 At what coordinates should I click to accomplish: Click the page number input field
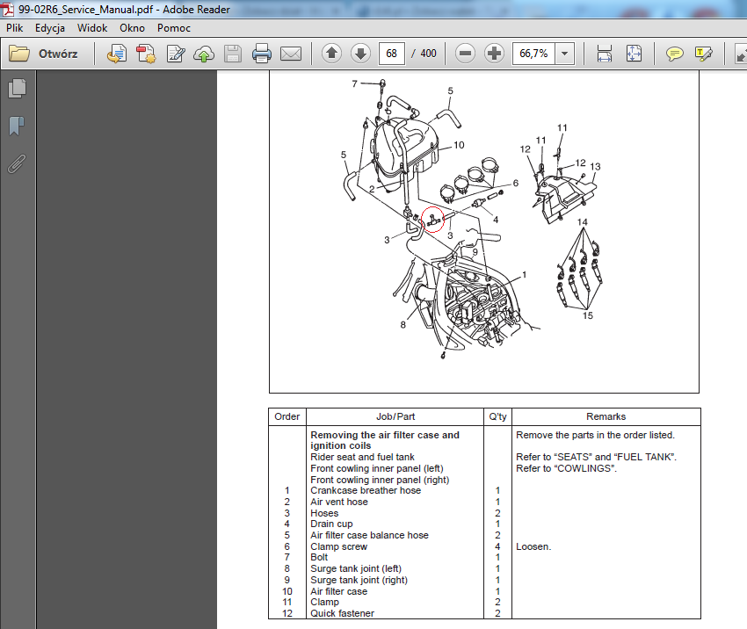pyautogui.click(x=391, y=54)
